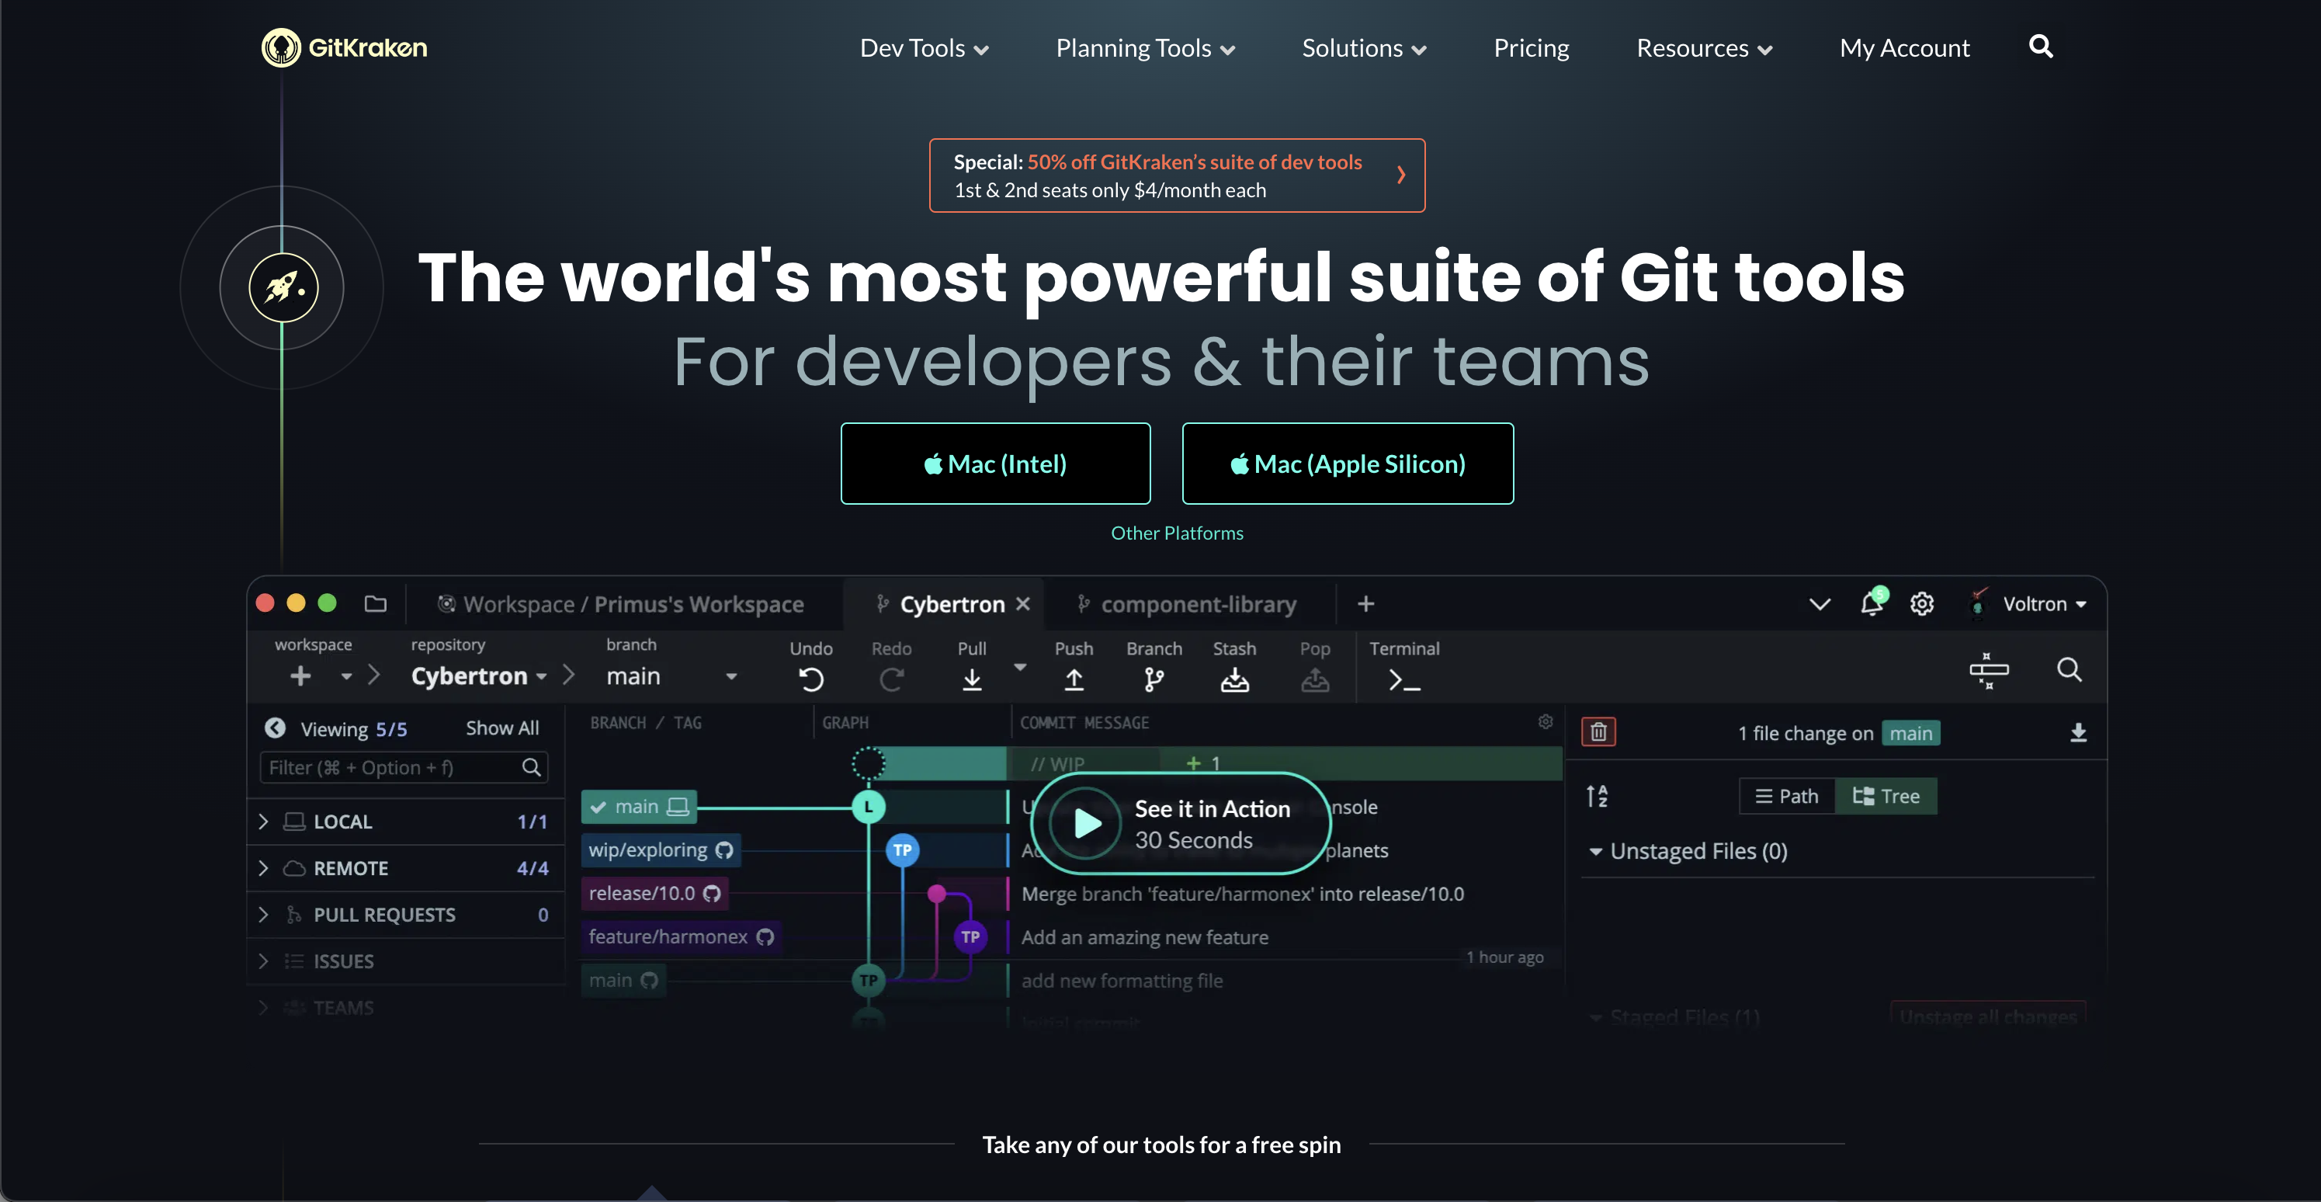Open the Other Platforms link
Viewport: 2321px width, 1202px height.
pyautogui.click(x=1176, y=533)
